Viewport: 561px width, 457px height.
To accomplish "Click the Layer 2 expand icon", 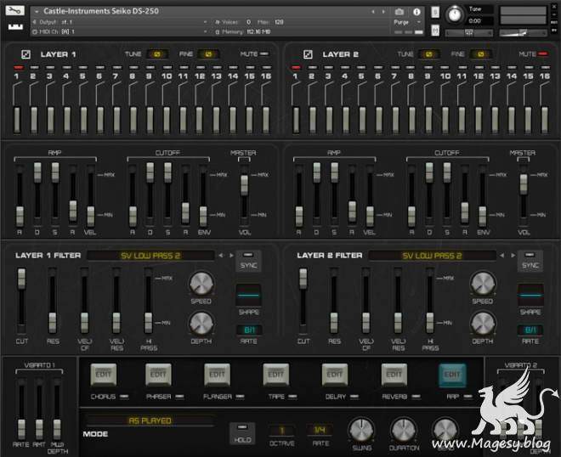I will click(x=308, y=54).
